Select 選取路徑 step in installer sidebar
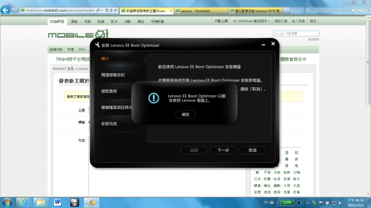 point(109,91)
